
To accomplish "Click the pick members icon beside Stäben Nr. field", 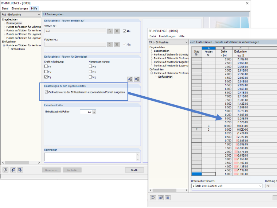I will pyautogui.click(x=110, y=31).
